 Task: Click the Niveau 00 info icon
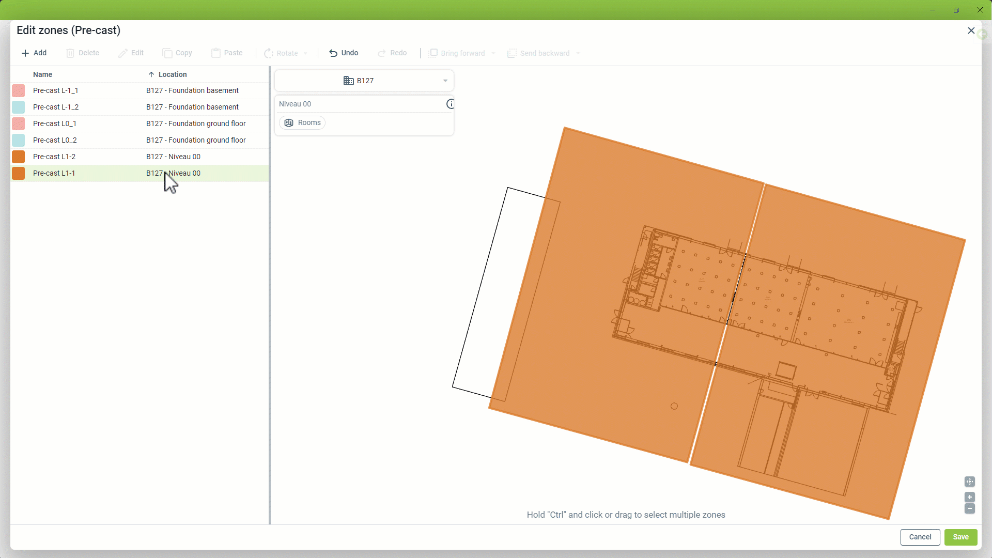click(451, 104)
